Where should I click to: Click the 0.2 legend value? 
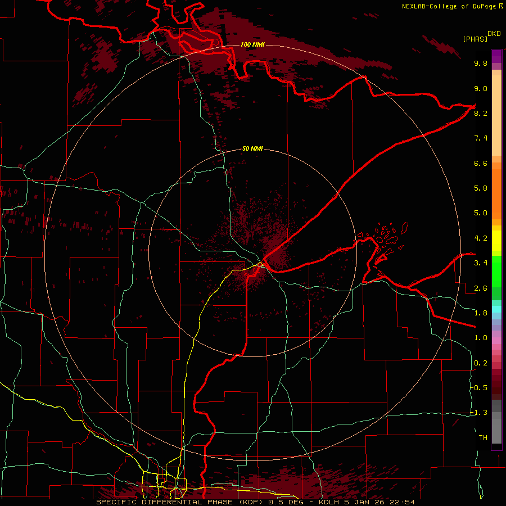coord(481,363)
